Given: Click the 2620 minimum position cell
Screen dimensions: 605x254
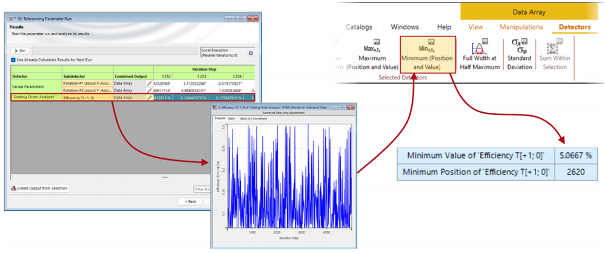Looking at the screenshot, I should [576, 172].
